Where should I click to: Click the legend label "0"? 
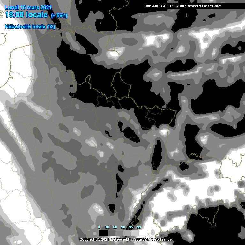(x=99, y=227)
